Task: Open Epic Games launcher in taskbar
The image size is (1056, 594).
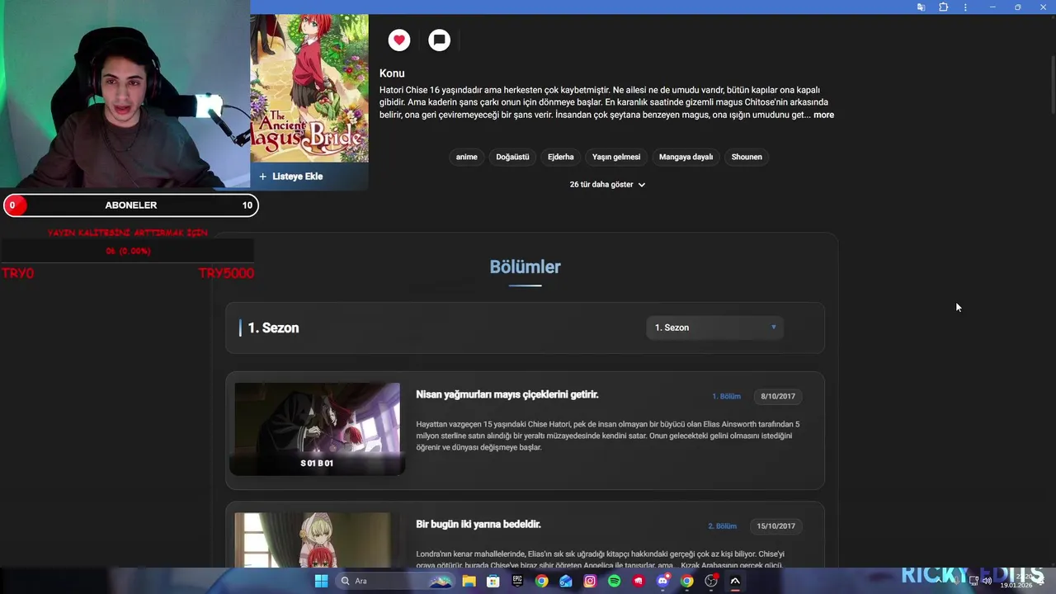Action: (x=517, y=581)
